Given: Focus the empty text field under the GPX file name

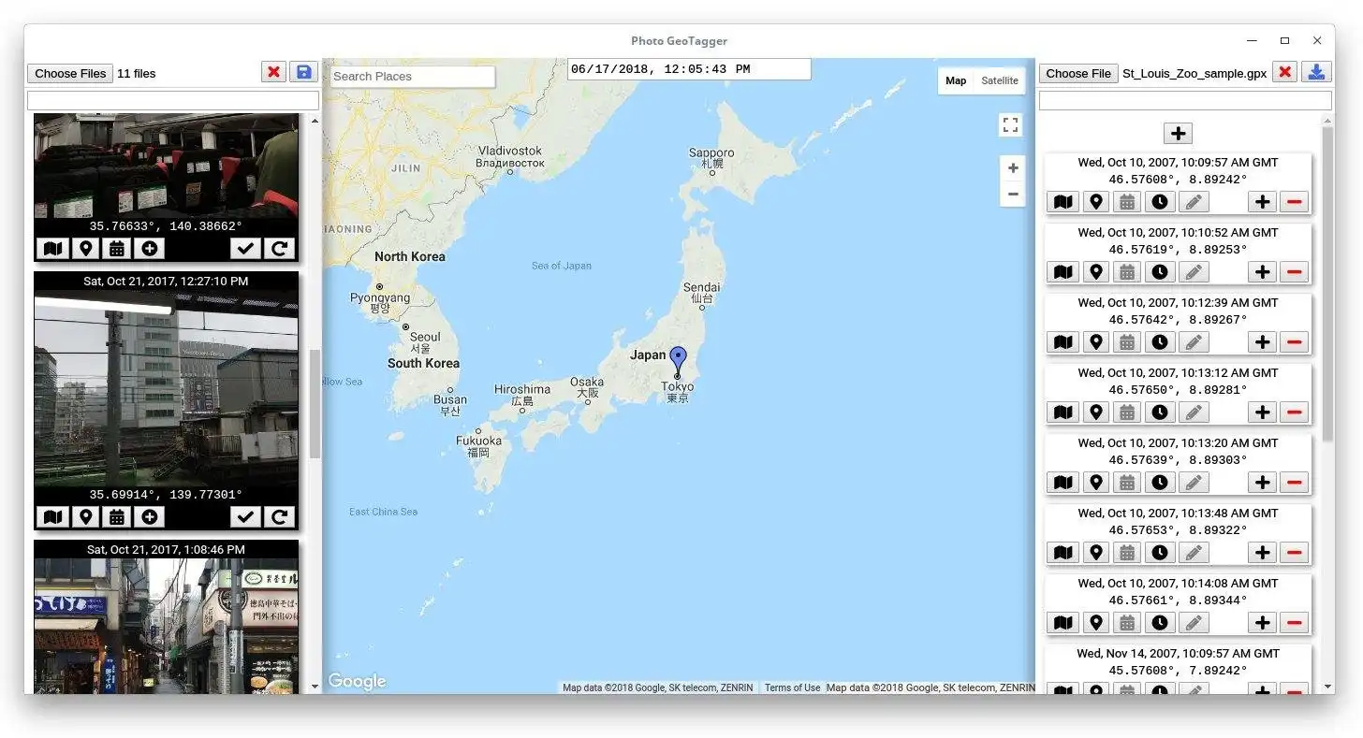Looking at the screenshot, I should [1185, 100].
